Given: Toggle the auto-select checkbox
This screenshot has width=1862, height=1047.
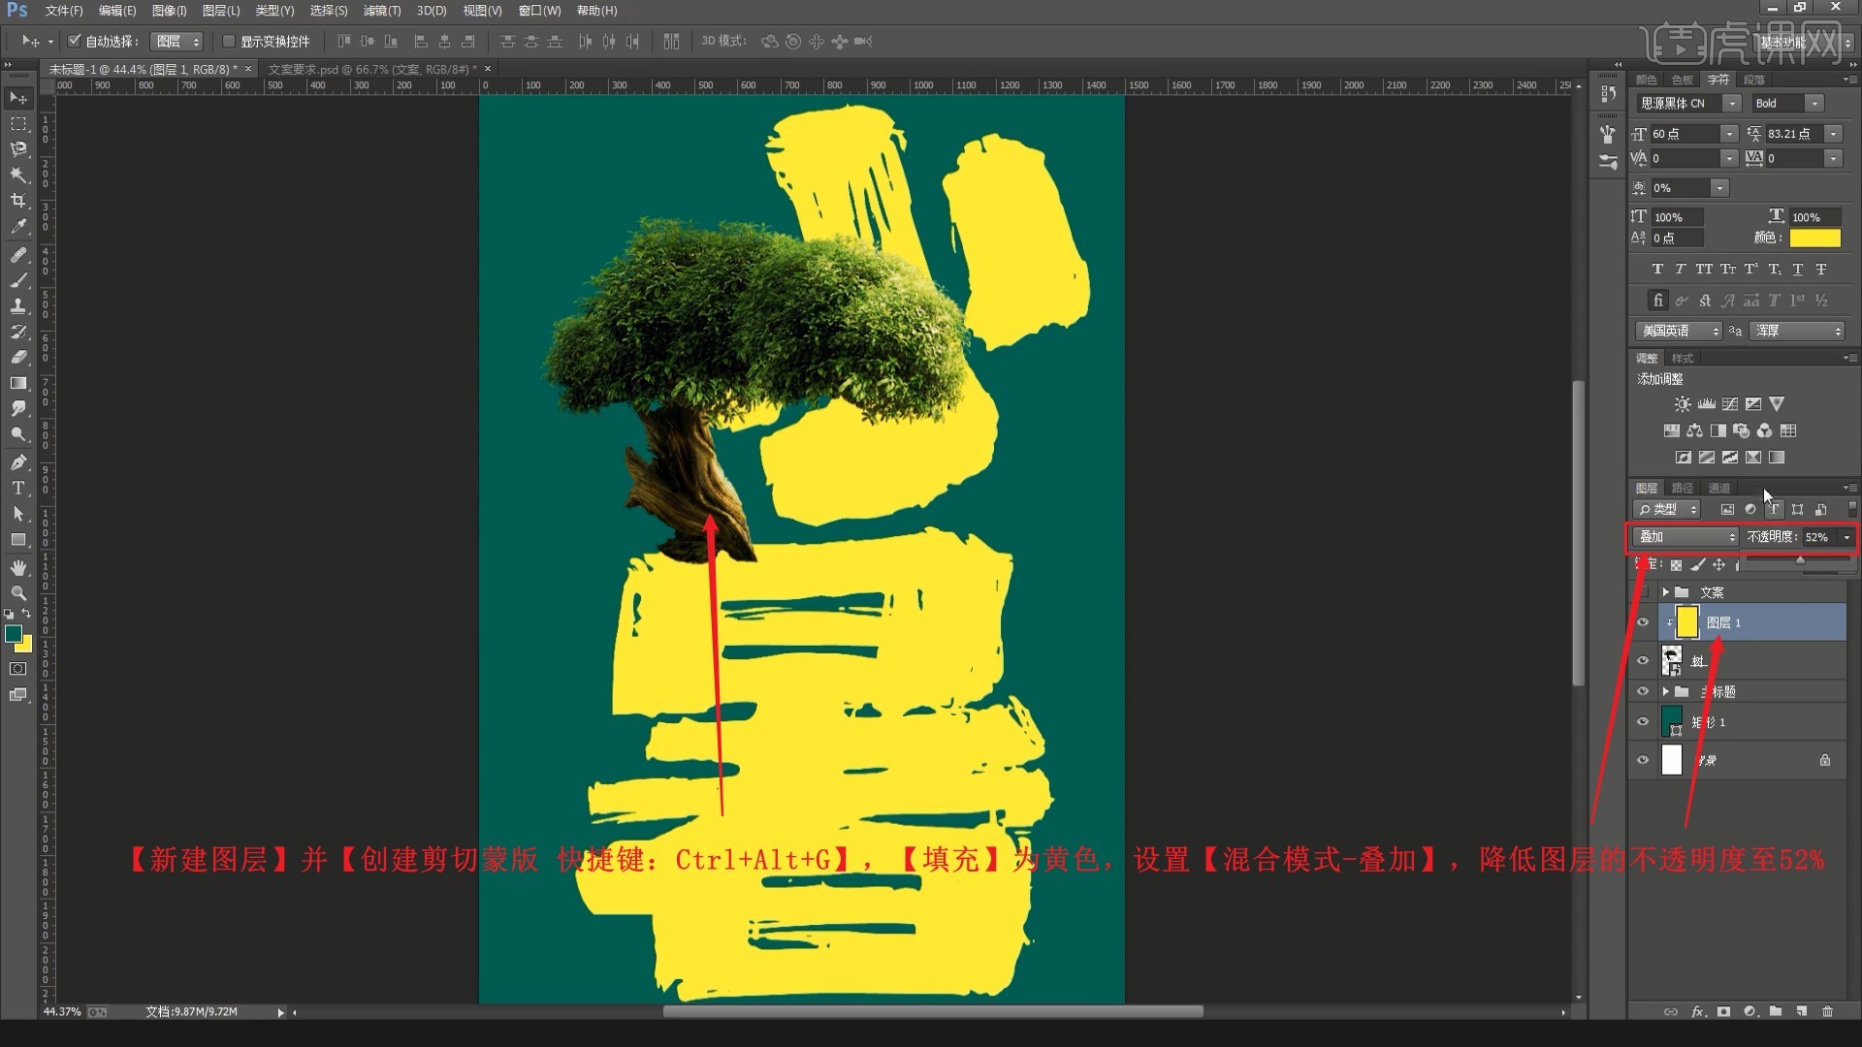Looking at the screenshot, I should coord(75,41).
